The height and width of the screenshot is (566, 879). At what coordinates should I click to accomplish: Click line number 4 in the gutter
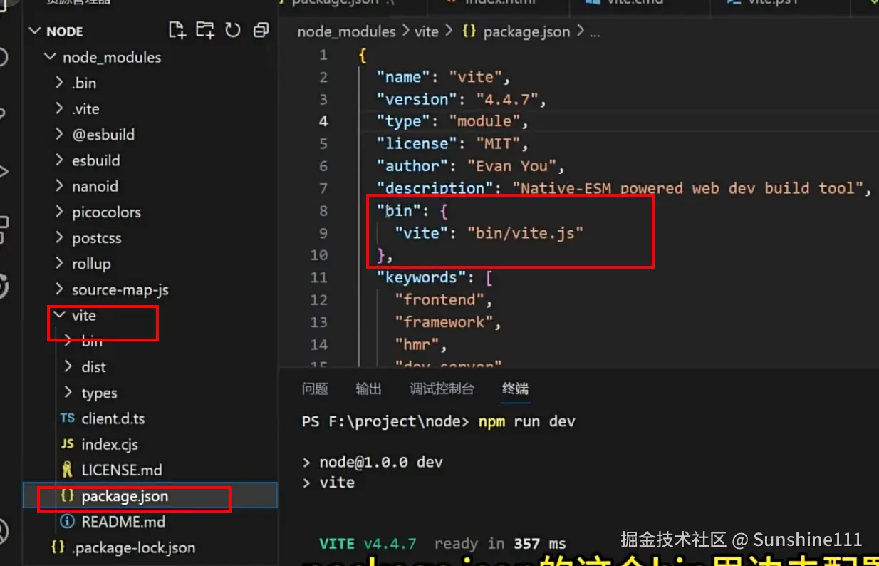pyautogui.click(x=323, y=121)
